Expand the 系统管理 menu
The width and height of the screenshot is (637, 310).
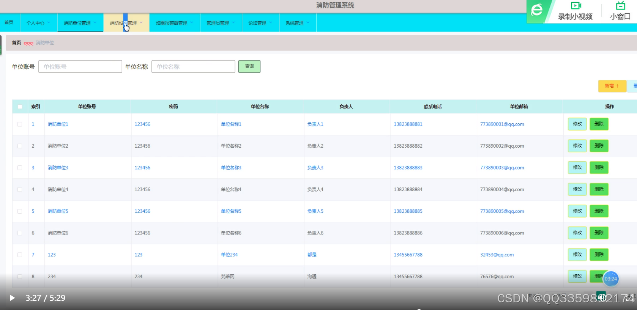(x=298, y=23)
